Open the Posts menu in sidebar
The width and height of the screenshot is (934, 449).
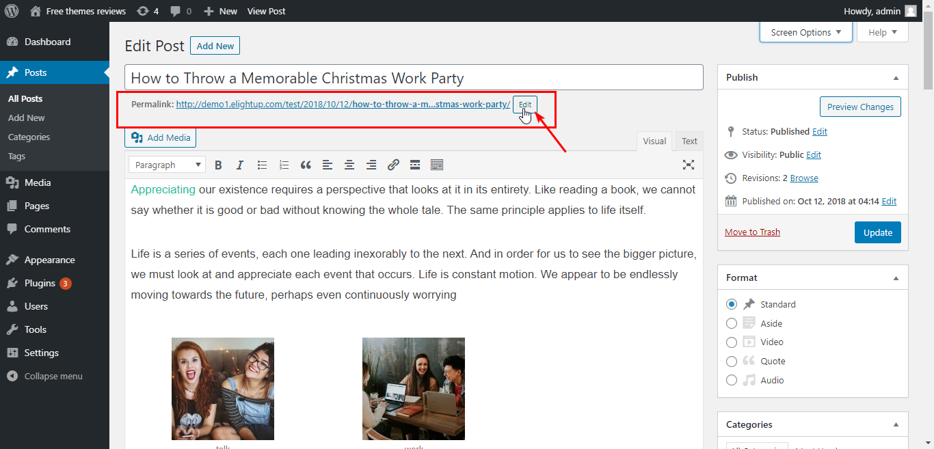pos(55,72)
